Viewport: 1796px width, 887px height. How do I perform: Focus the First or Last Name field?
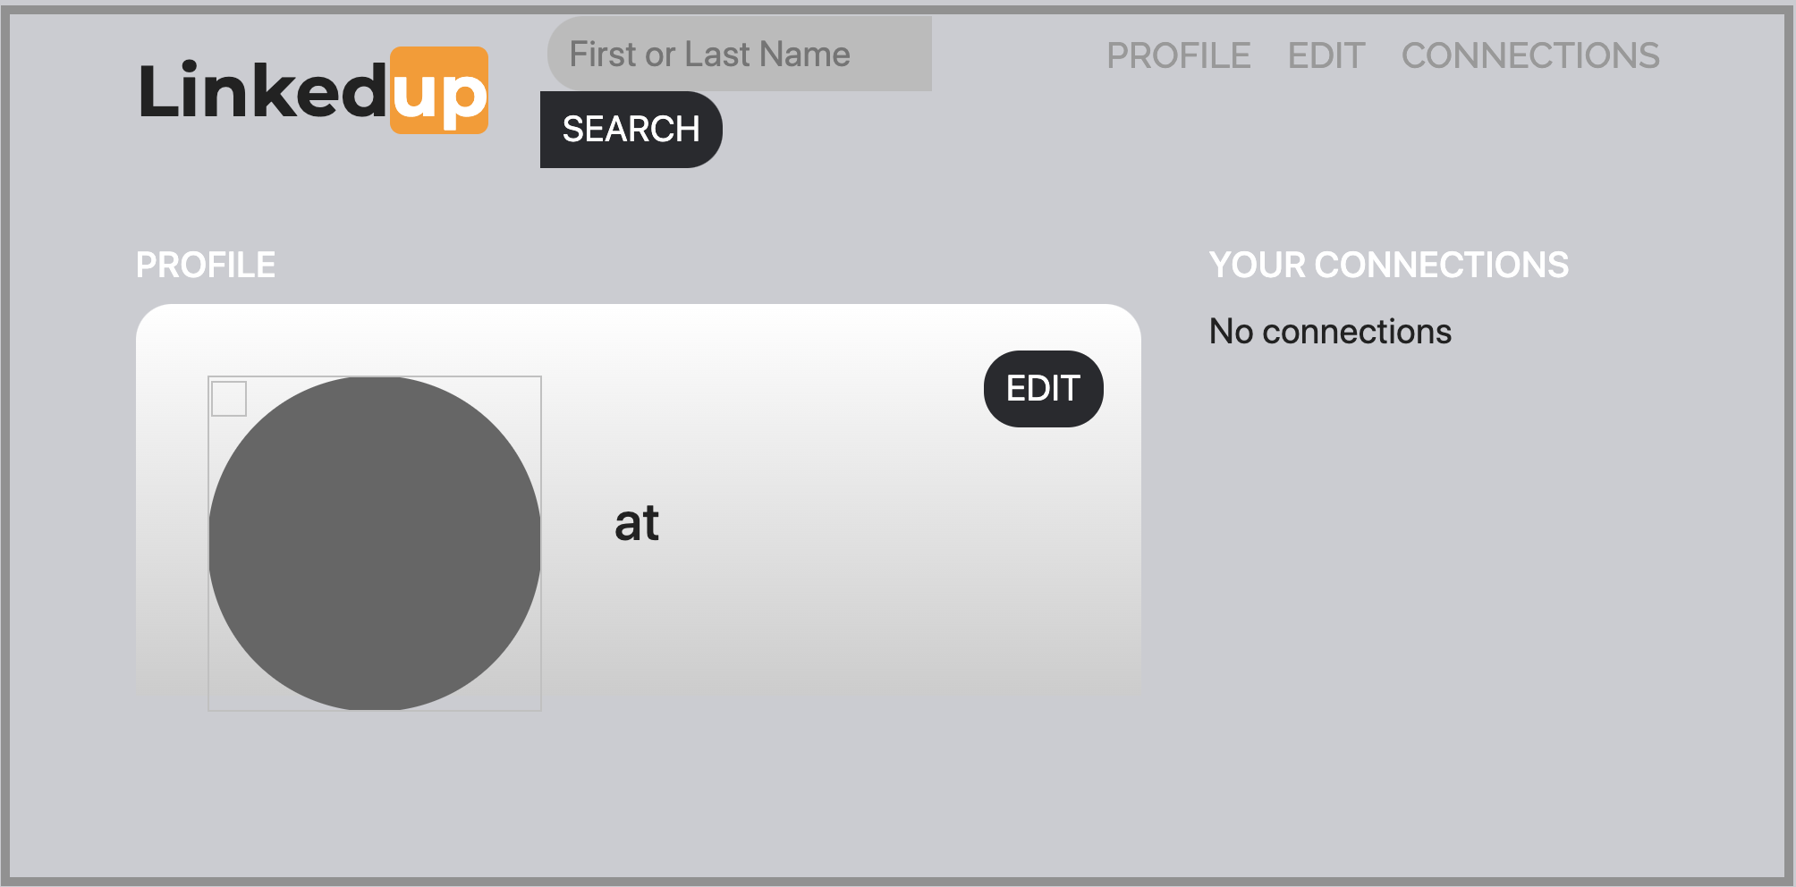pos(739,54)
